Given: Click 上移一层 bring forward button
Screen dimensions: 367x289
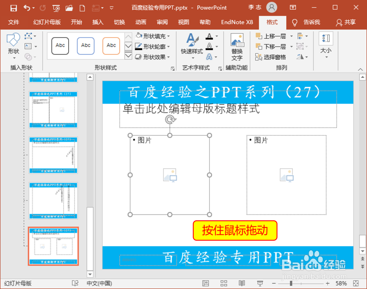Looking at the screenshot, I should click(x=271, y=36).
